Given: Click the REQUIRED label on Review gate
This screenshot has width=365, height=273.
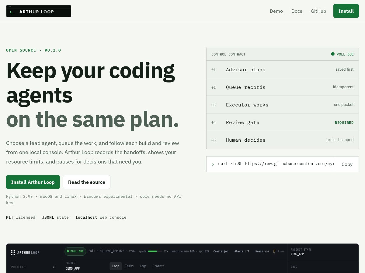Looking at the screenshot, I should pyautogui.click(x=344, y=123).
